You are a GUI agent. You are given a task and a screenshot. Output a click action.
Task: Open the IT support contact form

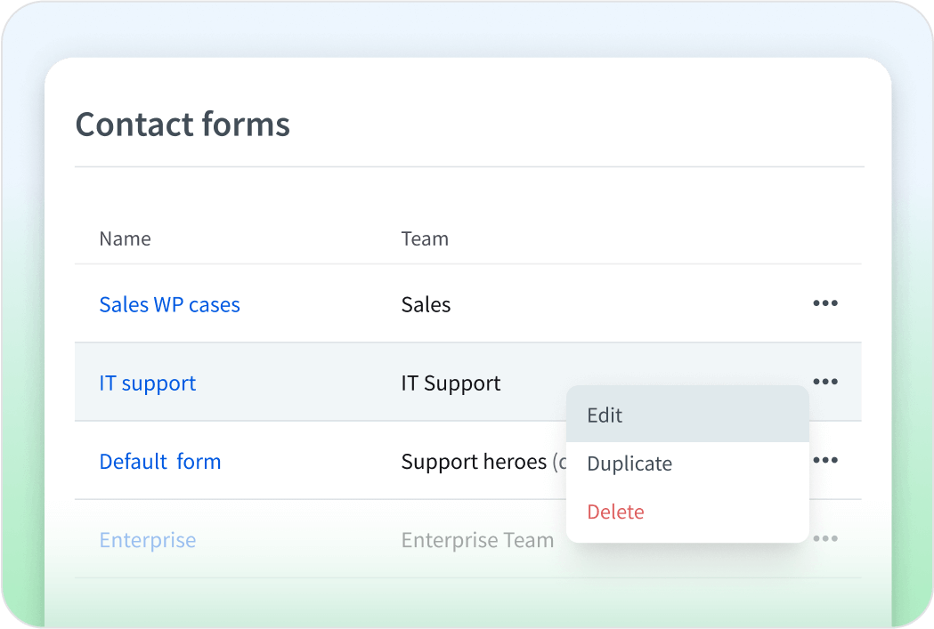147,383
